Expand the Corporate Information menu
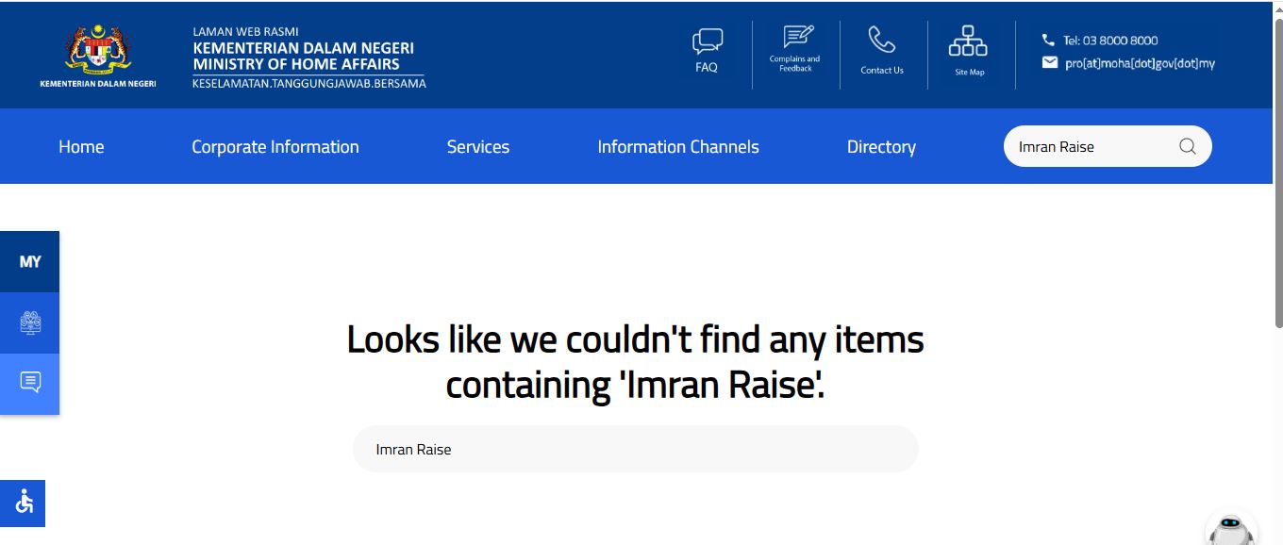Image resolution: width=1283 pixels, height=545 pixels. point(275,146)
